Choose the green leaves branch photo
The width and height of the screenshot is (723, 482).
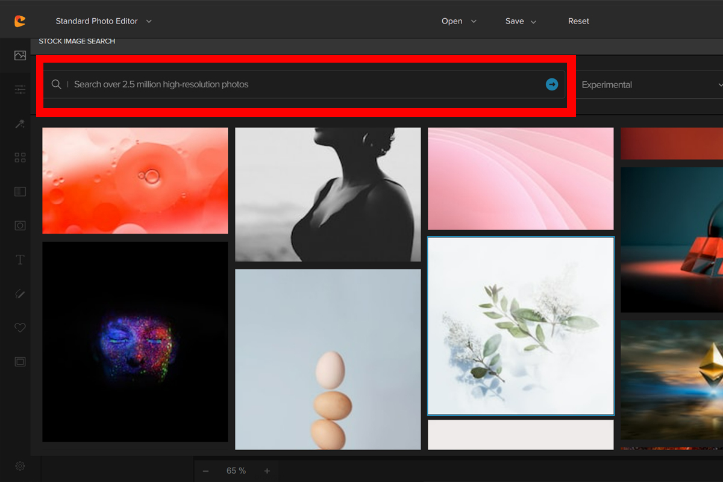pos(521,326)
